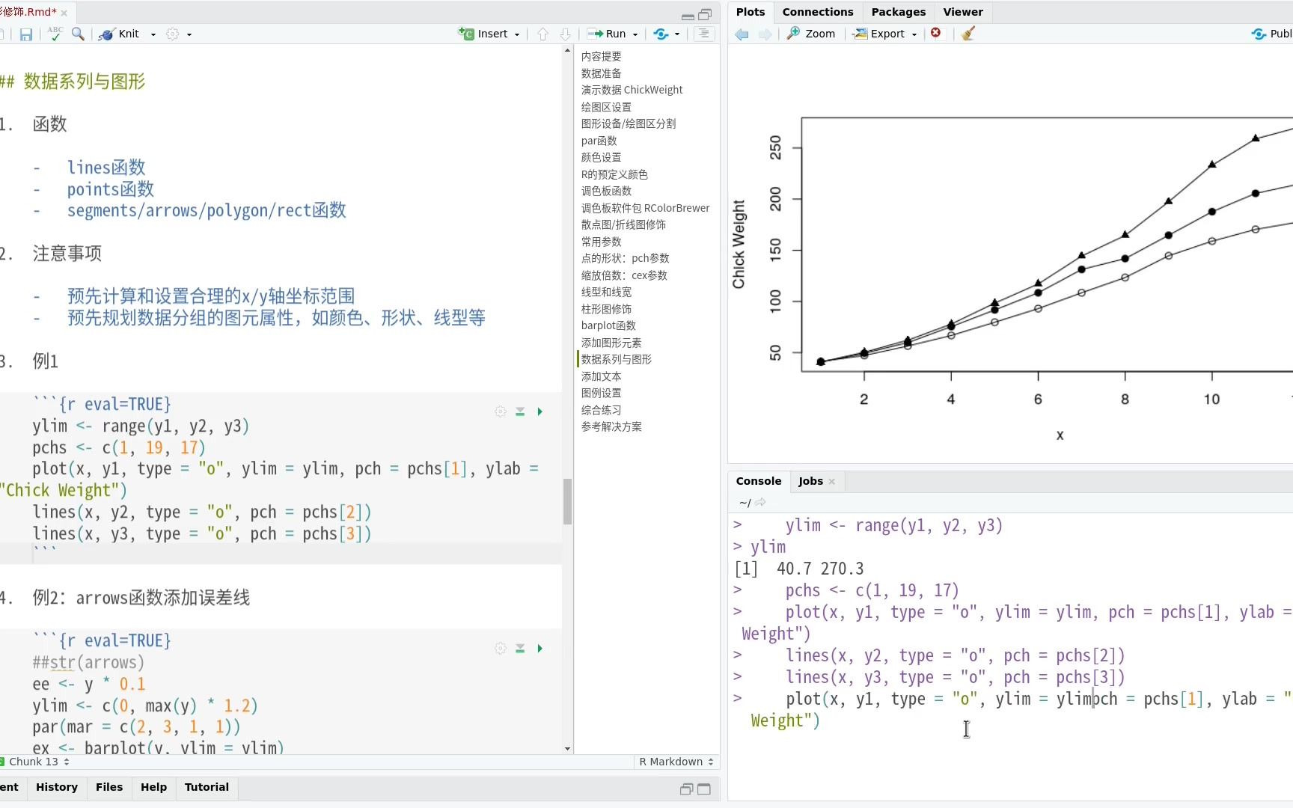Jump to 参考解决方案 outline section
1293x808 pixels.
coord(611,426)
